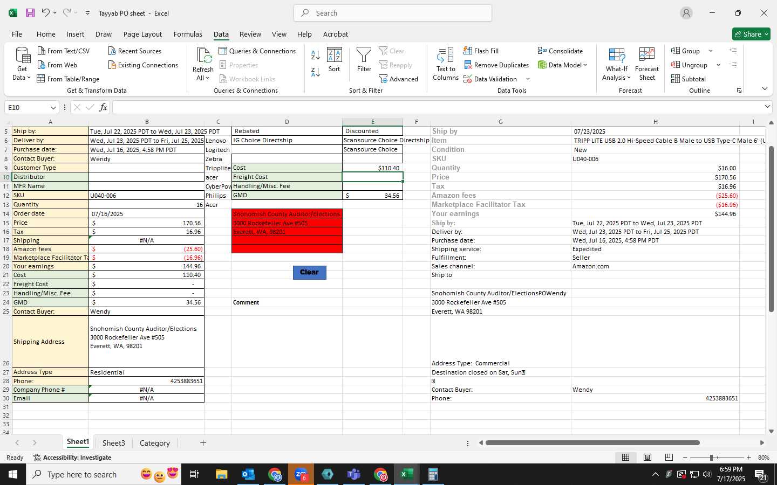Screen dimensions: 777x485
Task: Select cell containing Scansource Choice
Action: coord(372,149)
